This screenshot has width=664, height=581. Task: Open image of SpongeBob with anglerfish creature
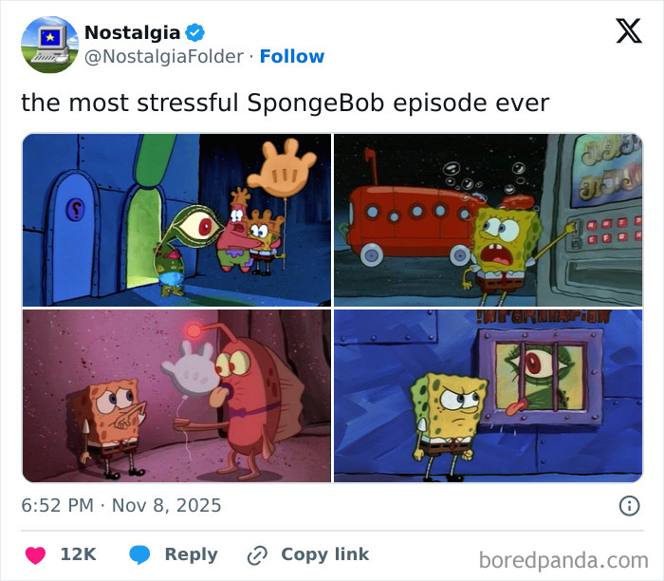pos(176,396)
